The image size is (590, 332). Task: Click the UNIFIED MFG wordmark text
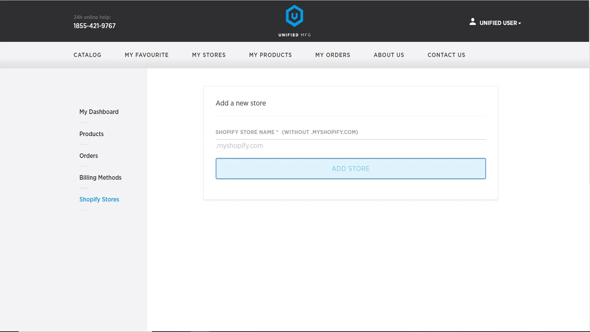[x=294, y=35]
